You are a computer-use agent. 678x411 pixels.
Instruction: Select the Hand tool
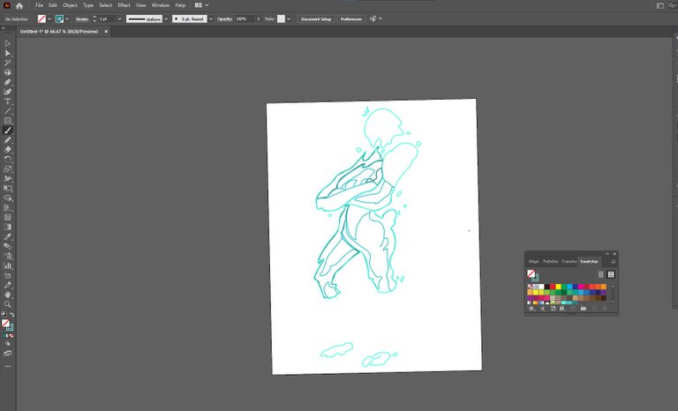click(x=7, y=295)
